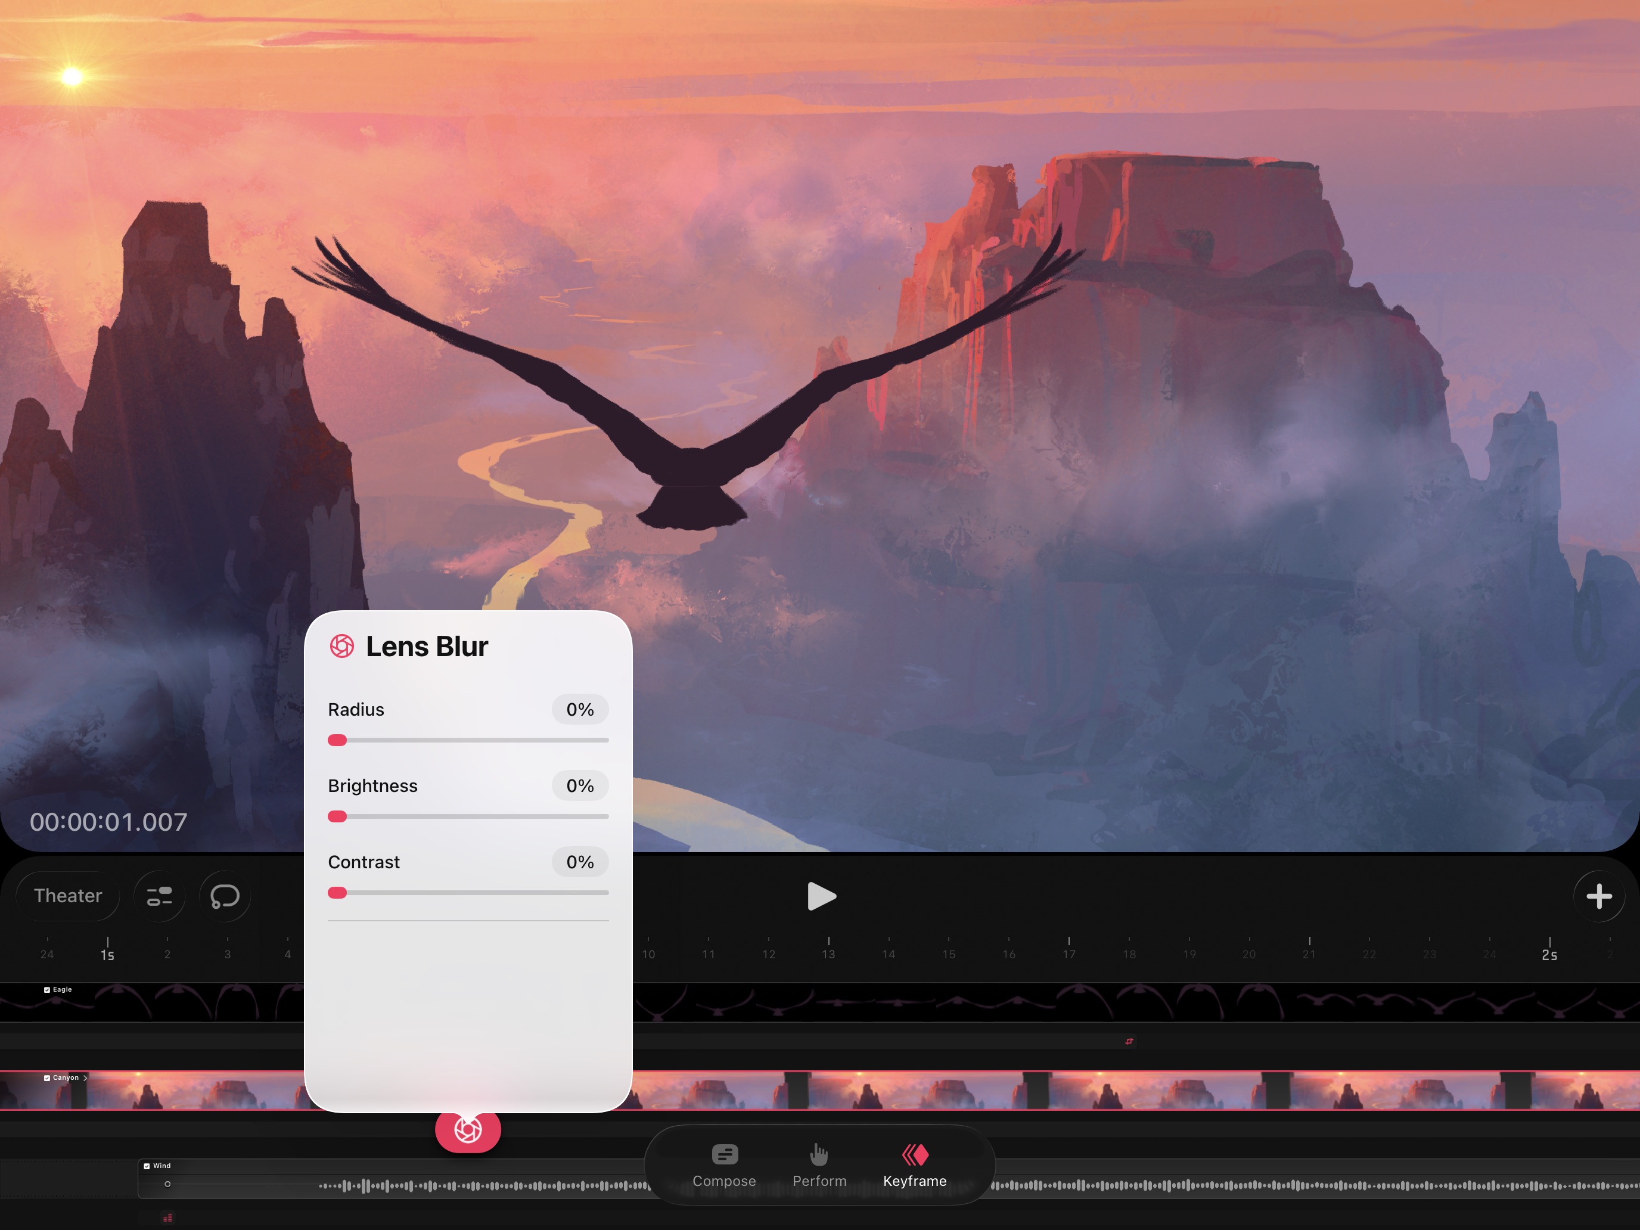Image resolution: width=1640 pixels, height=1230 pixels.
Task: Disable the Wind audio track checkbox
Action: coord(147,1166)
